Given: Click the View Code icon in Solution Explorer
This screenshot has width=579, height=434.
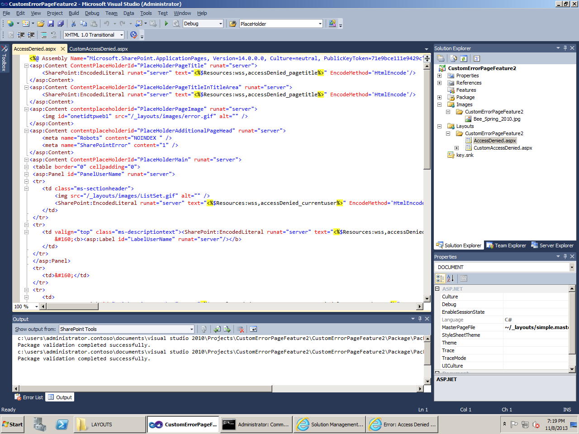Looking at the screenshot, I should coord(477,58).
